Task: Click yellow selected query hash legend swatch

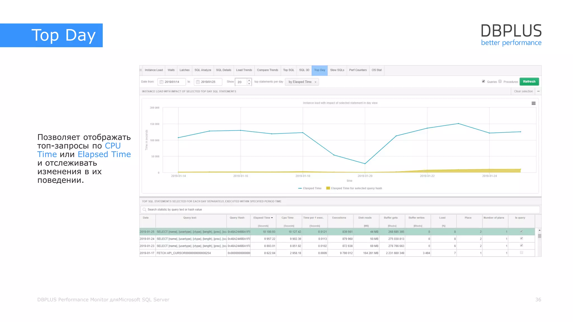Action: [328, 188]
